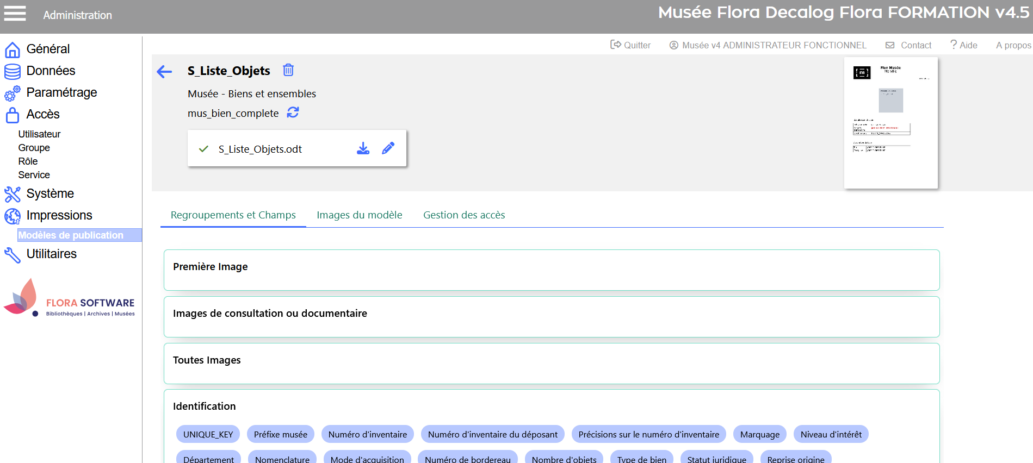The height and width of the screenshot is (463, 1033).
Task: Open the hamburger navigation menu
Action: click(x=15, y=14)
